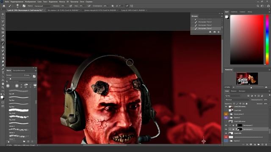Open the flow slider arrow in options bar
Screen dimensions: 271x152
[85, 6]
